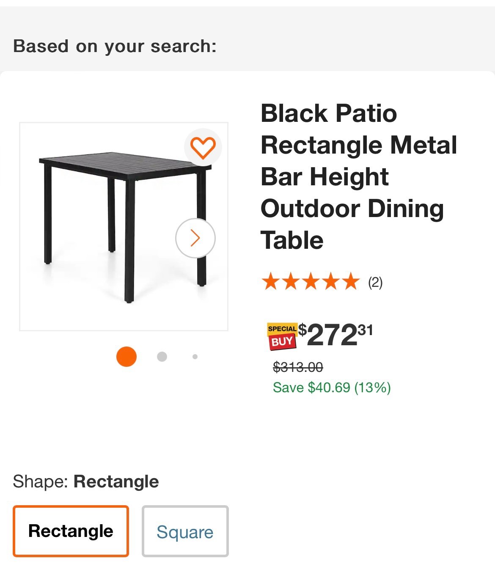
Task: View the (2) customer reviews count
Action: click(x=375, y=282)
